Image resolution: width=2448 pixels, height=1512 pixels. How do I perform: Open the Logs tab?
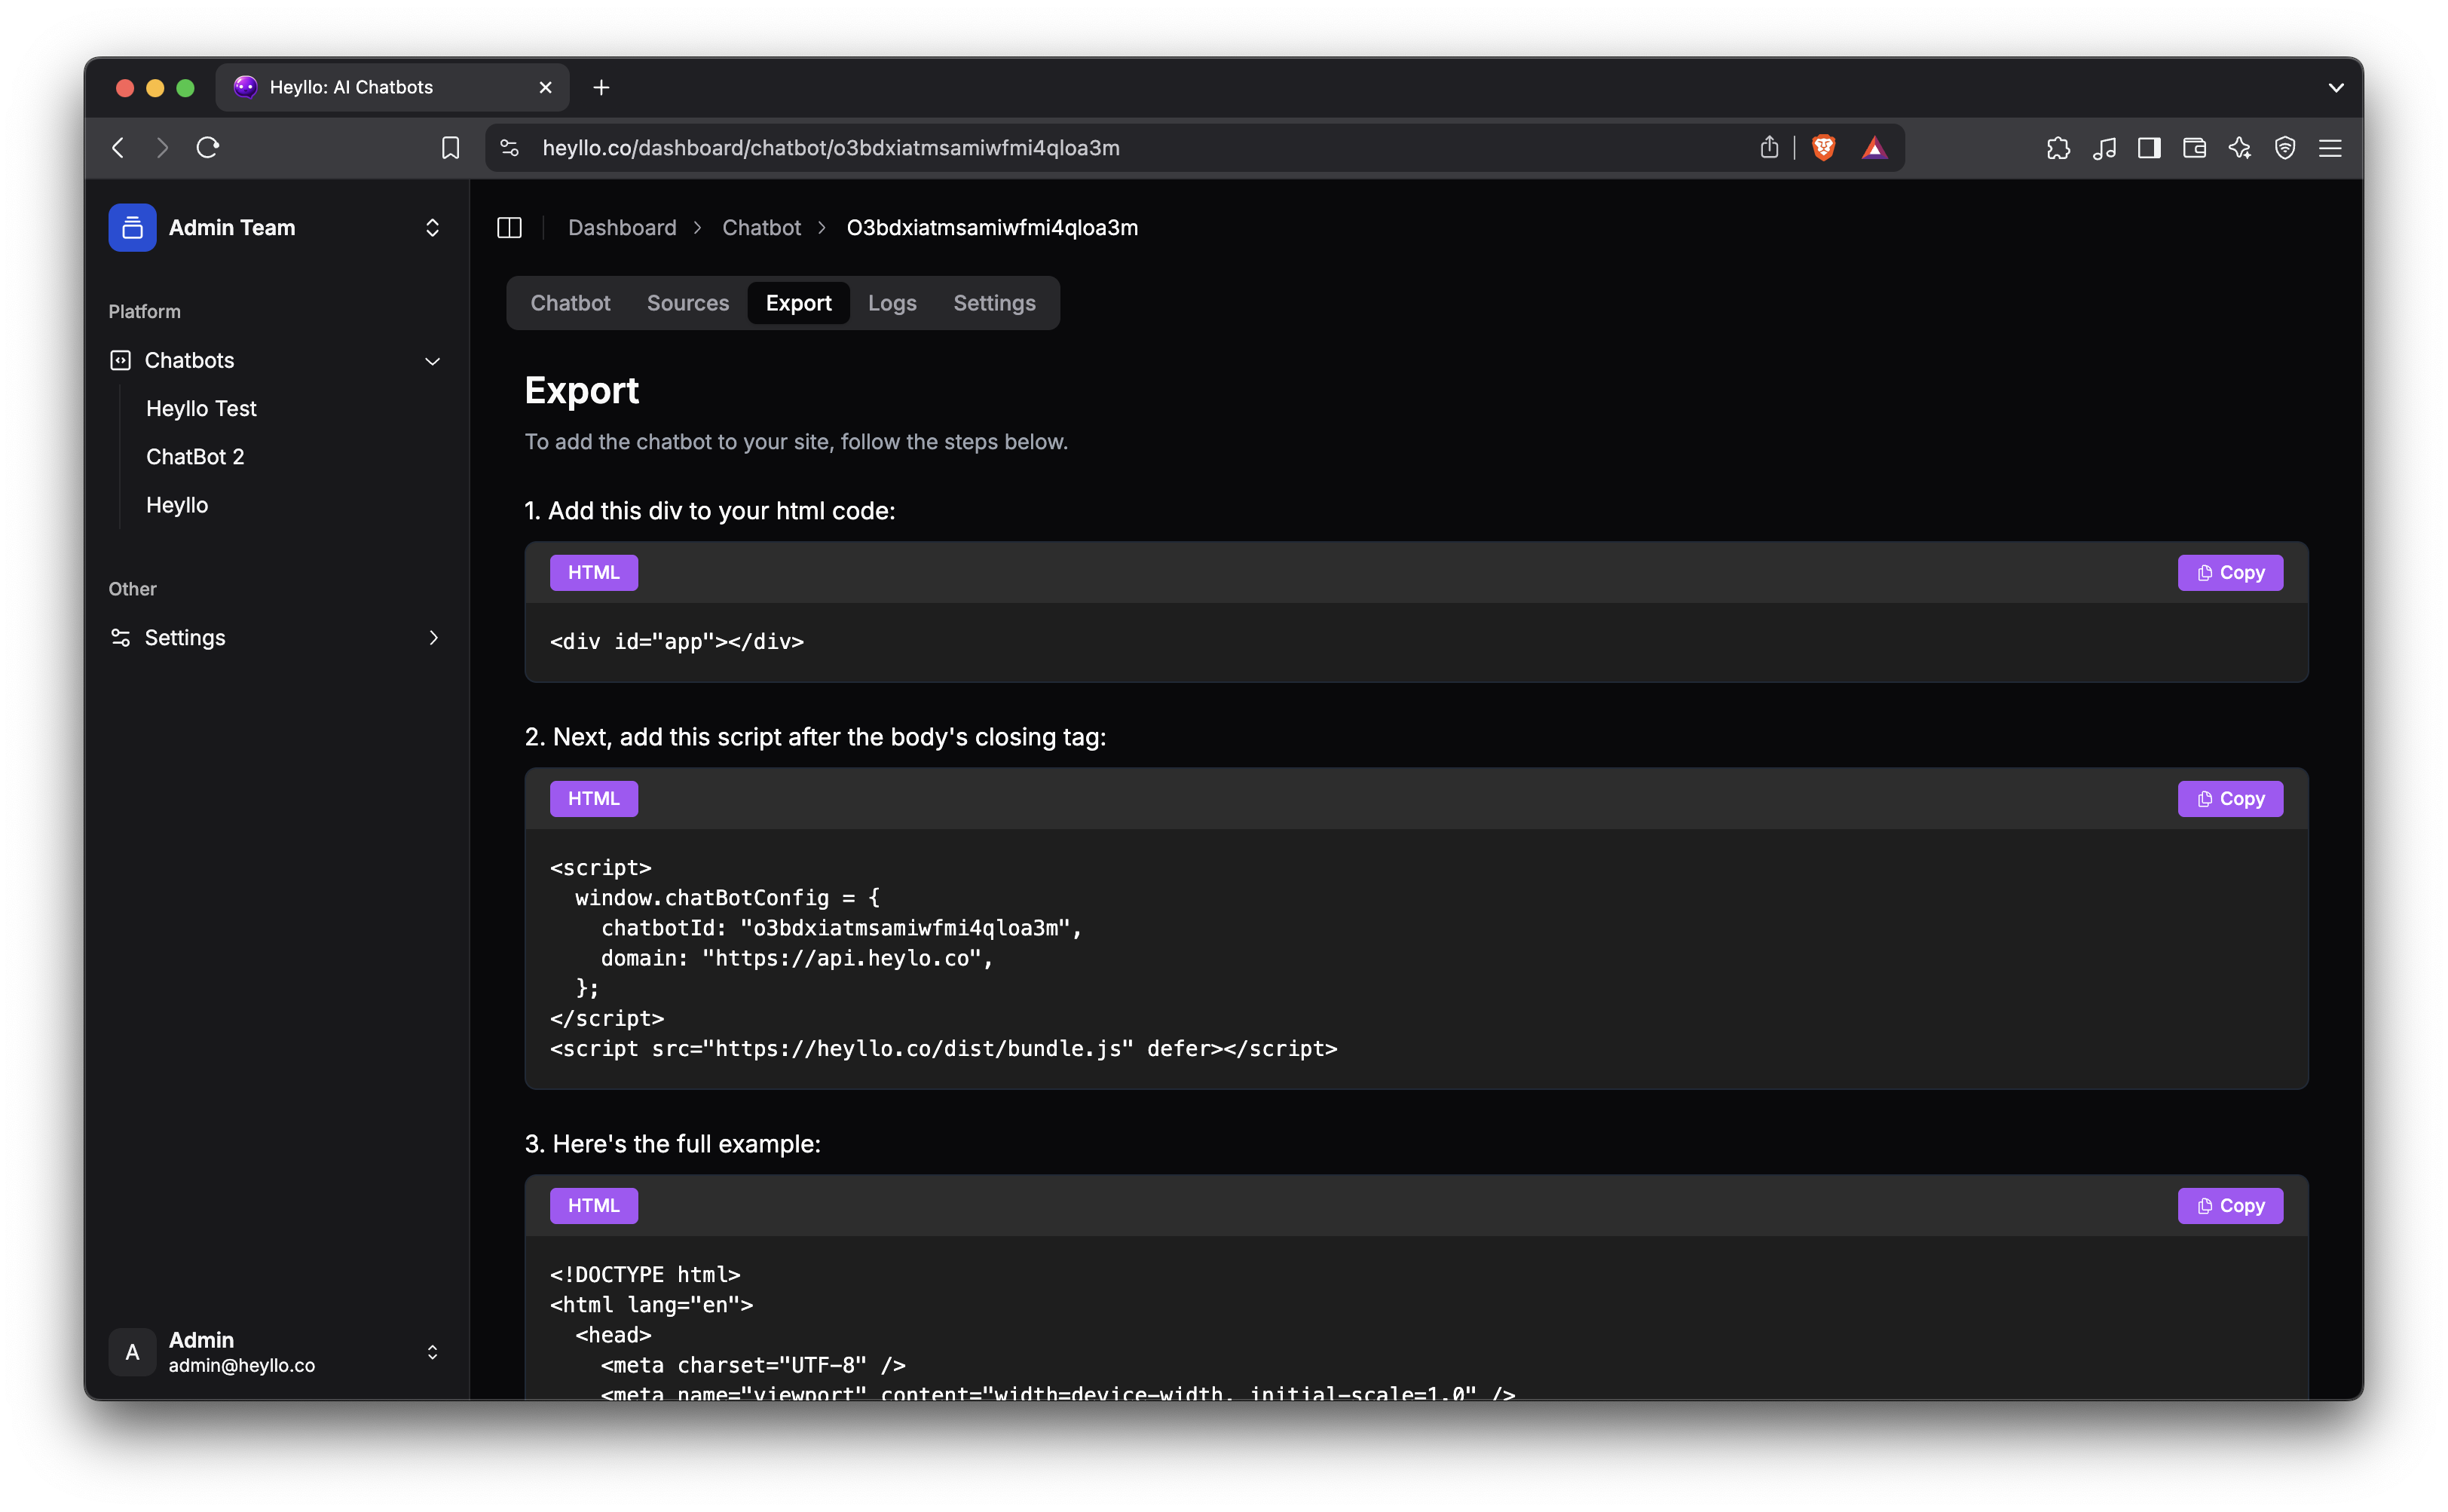pyautogui.click(x=892, y=303)
